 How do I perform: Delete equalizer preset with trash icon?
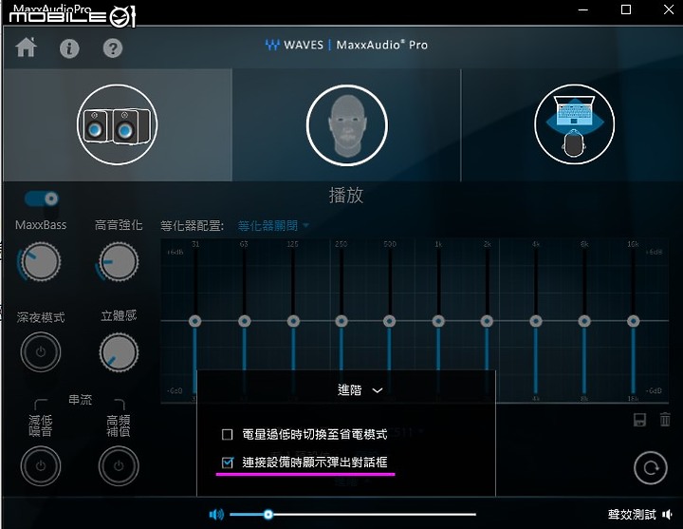(665, 420)
